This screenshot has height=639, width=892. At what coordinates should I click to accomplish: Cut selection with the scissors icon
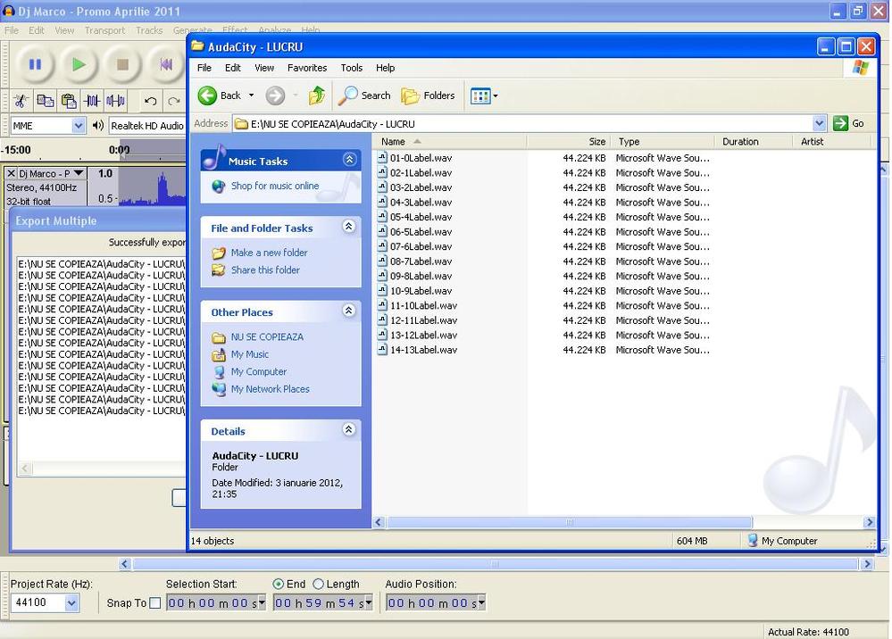(x=21, y=101)
